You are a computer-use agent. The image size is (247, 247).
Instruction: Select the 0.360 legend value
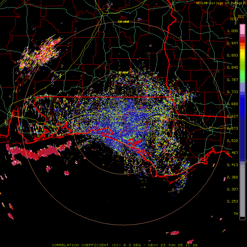(232, 177)
